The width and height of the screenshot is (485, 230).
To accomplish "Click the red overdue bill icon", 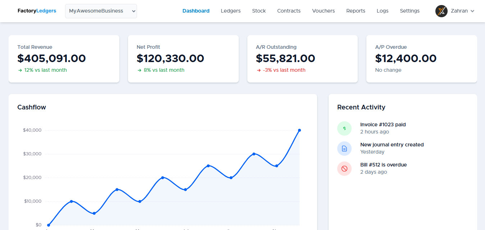I will 344,168.
